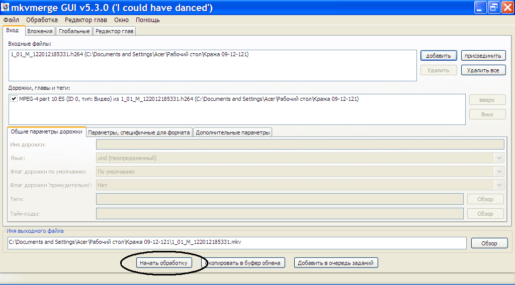The image size is (515, 285).
Task: Select the Дополнительные параметры tab
Action: coord(232,132)
